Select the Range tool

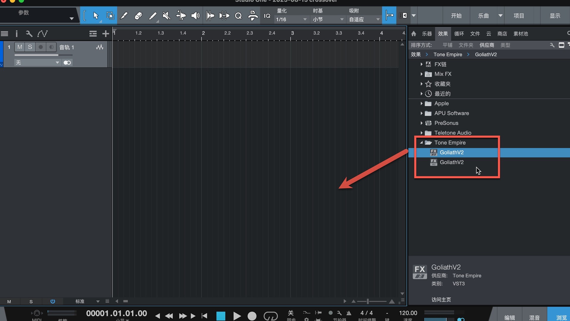(x=110, y=15)
